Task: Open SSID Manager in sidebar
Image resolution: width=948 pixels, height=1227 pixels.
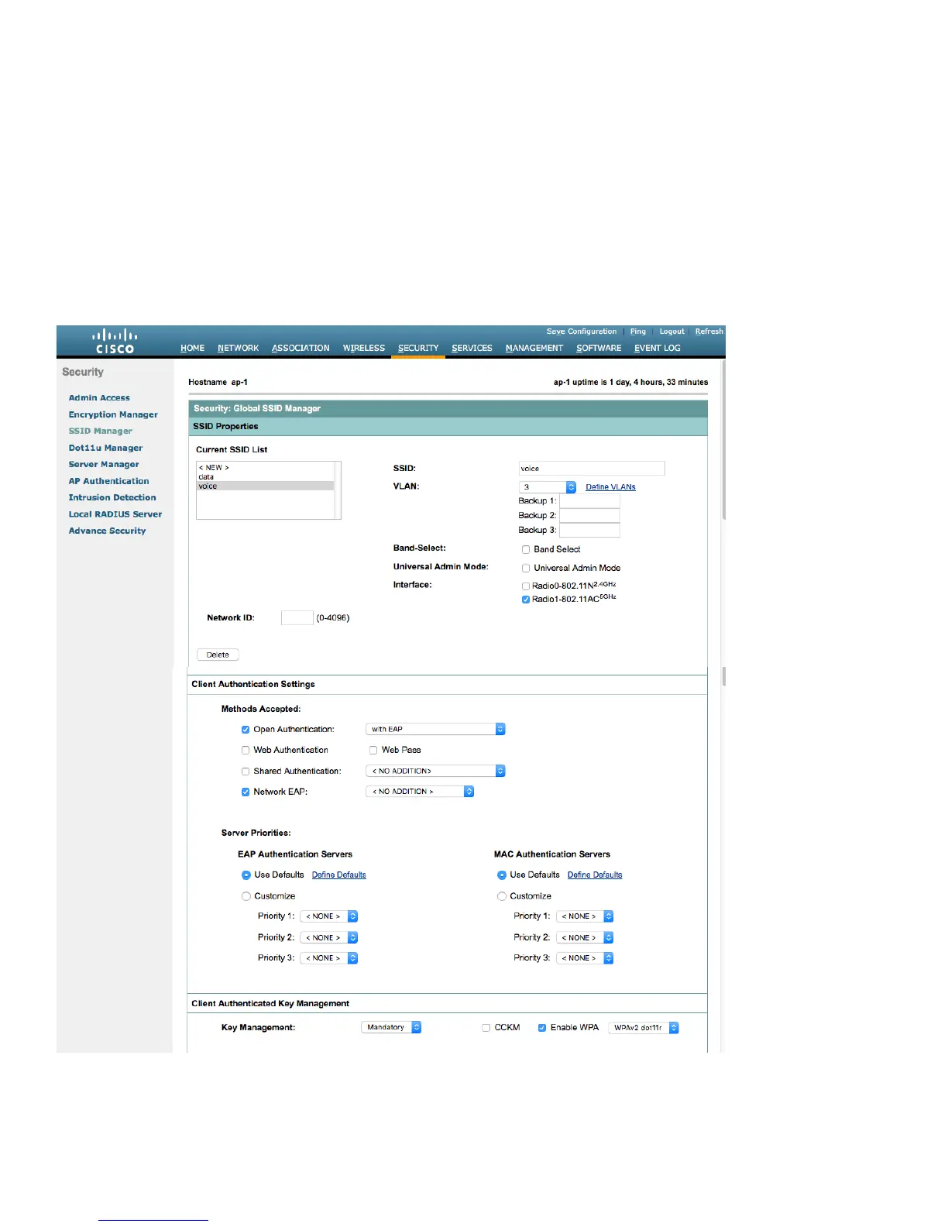Action: [101, 431]
